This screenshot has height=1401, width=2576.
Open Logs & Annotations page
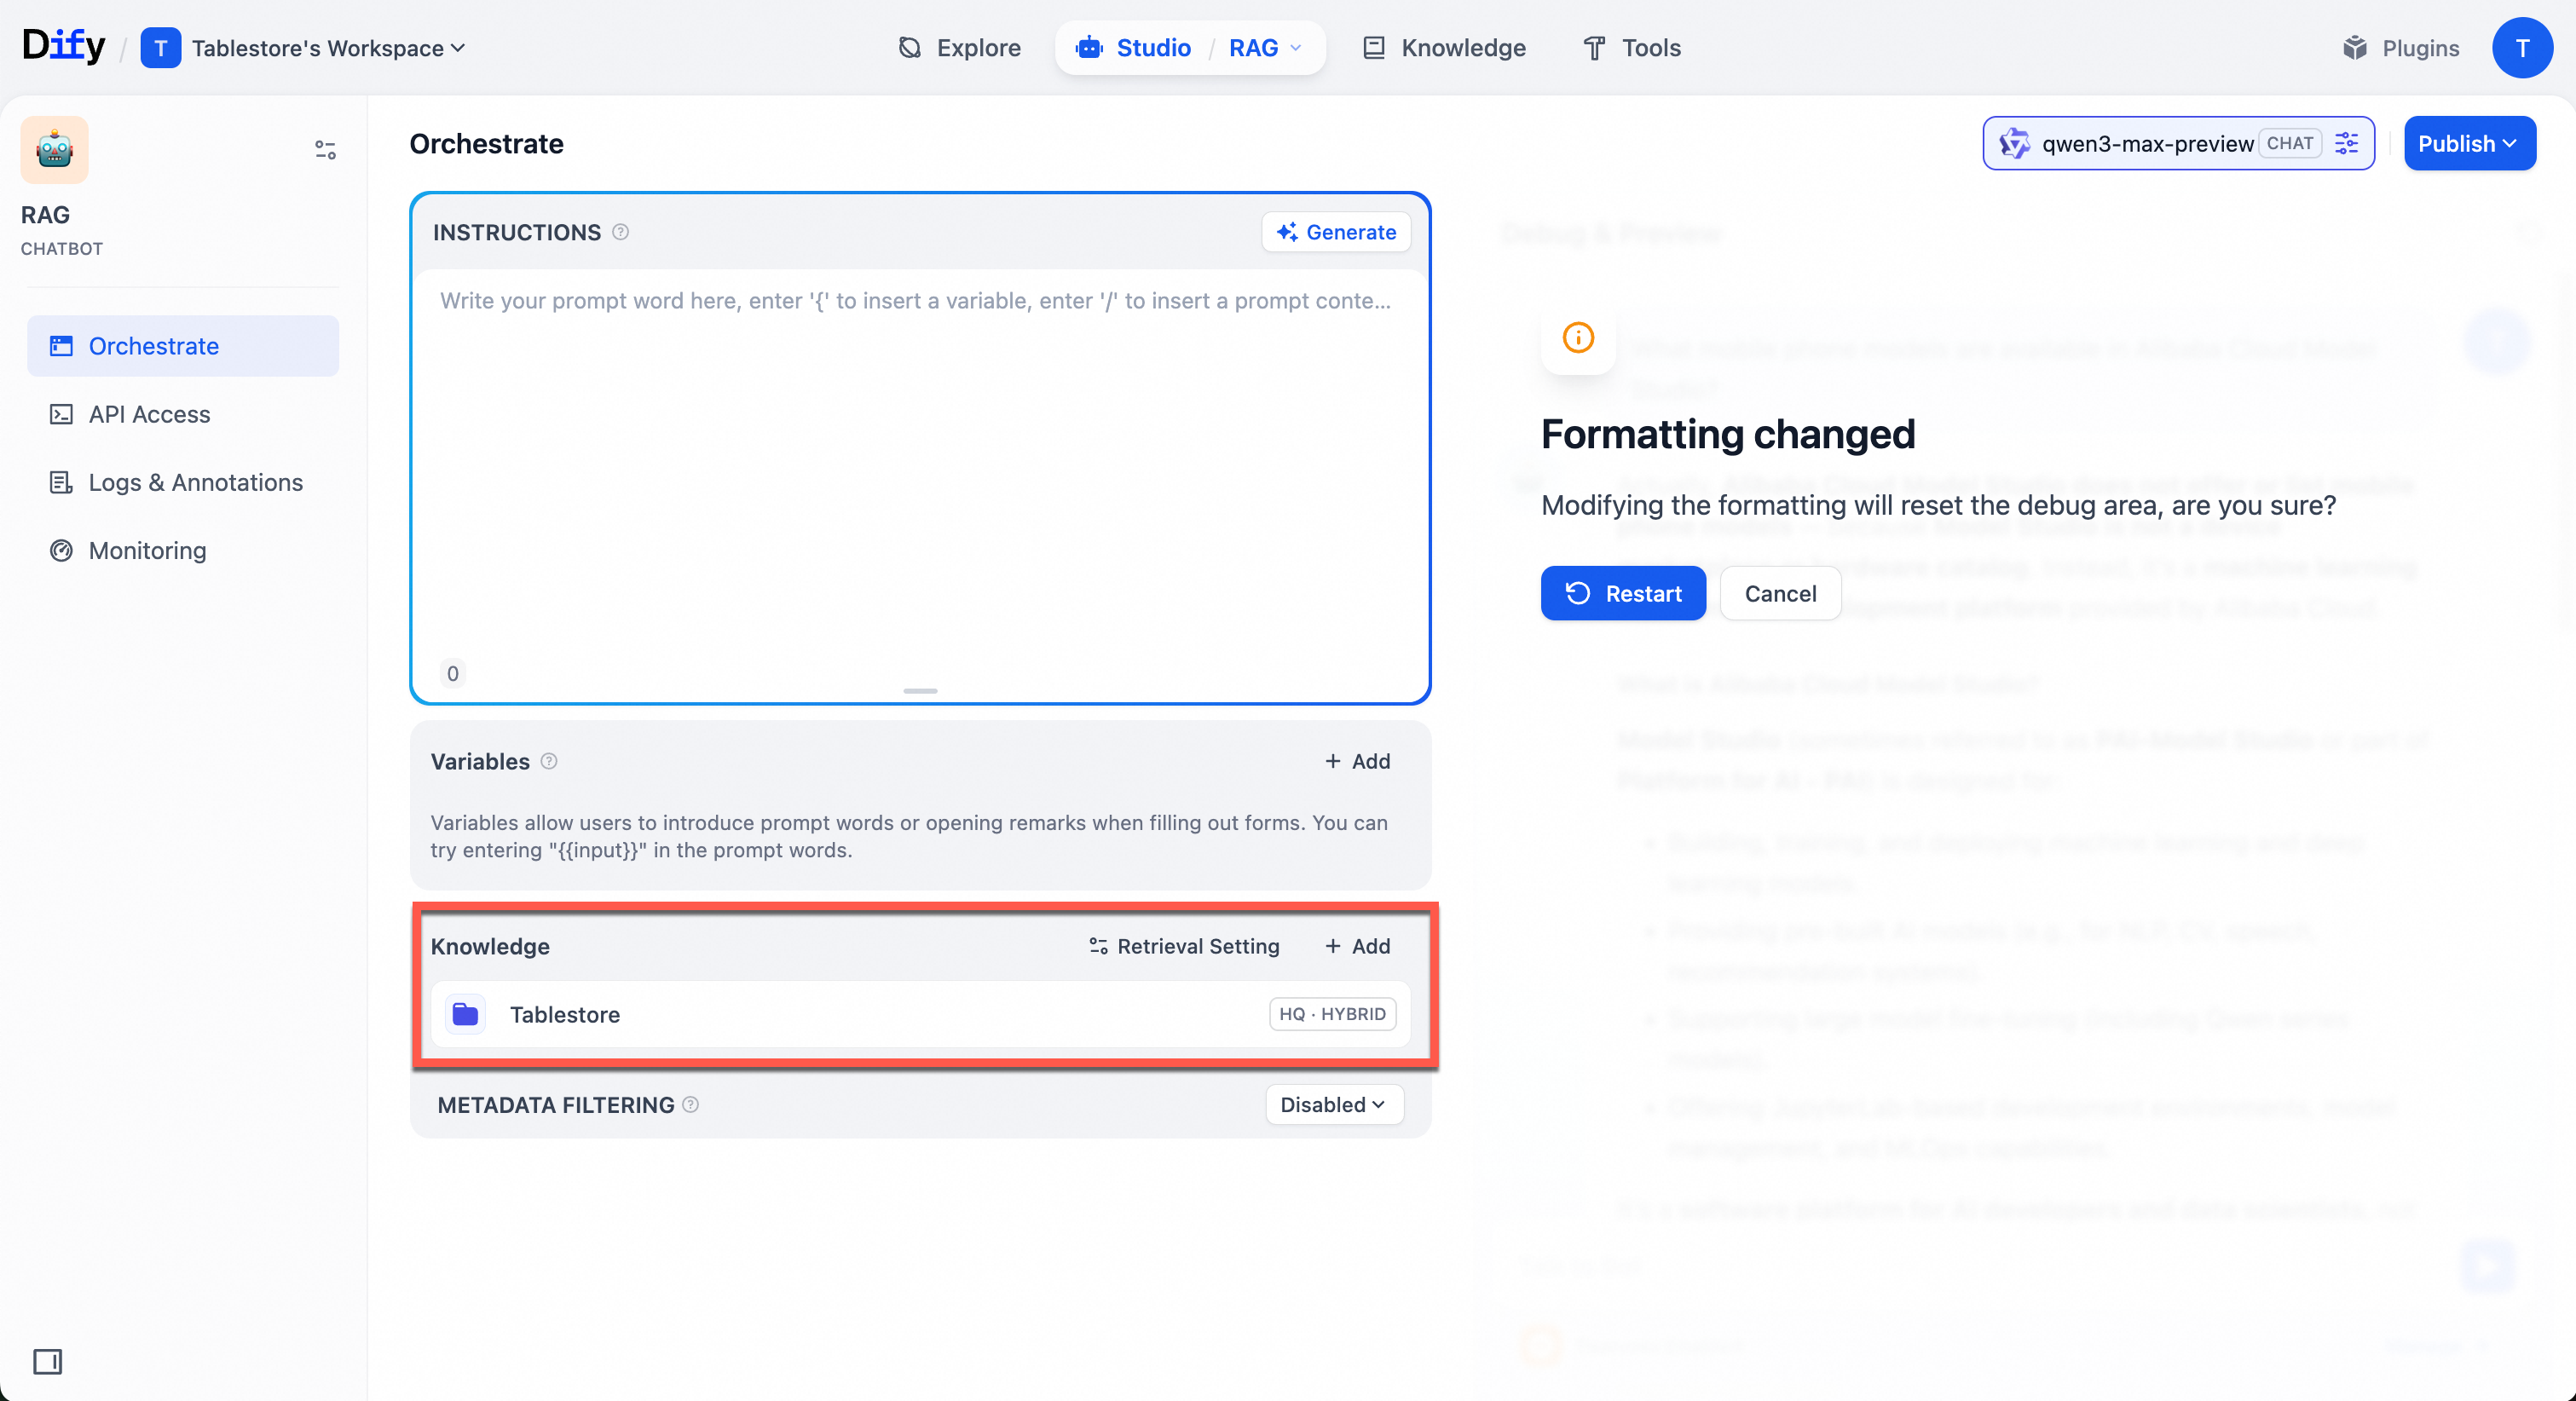pyautogui.click(x=195, y=482)
